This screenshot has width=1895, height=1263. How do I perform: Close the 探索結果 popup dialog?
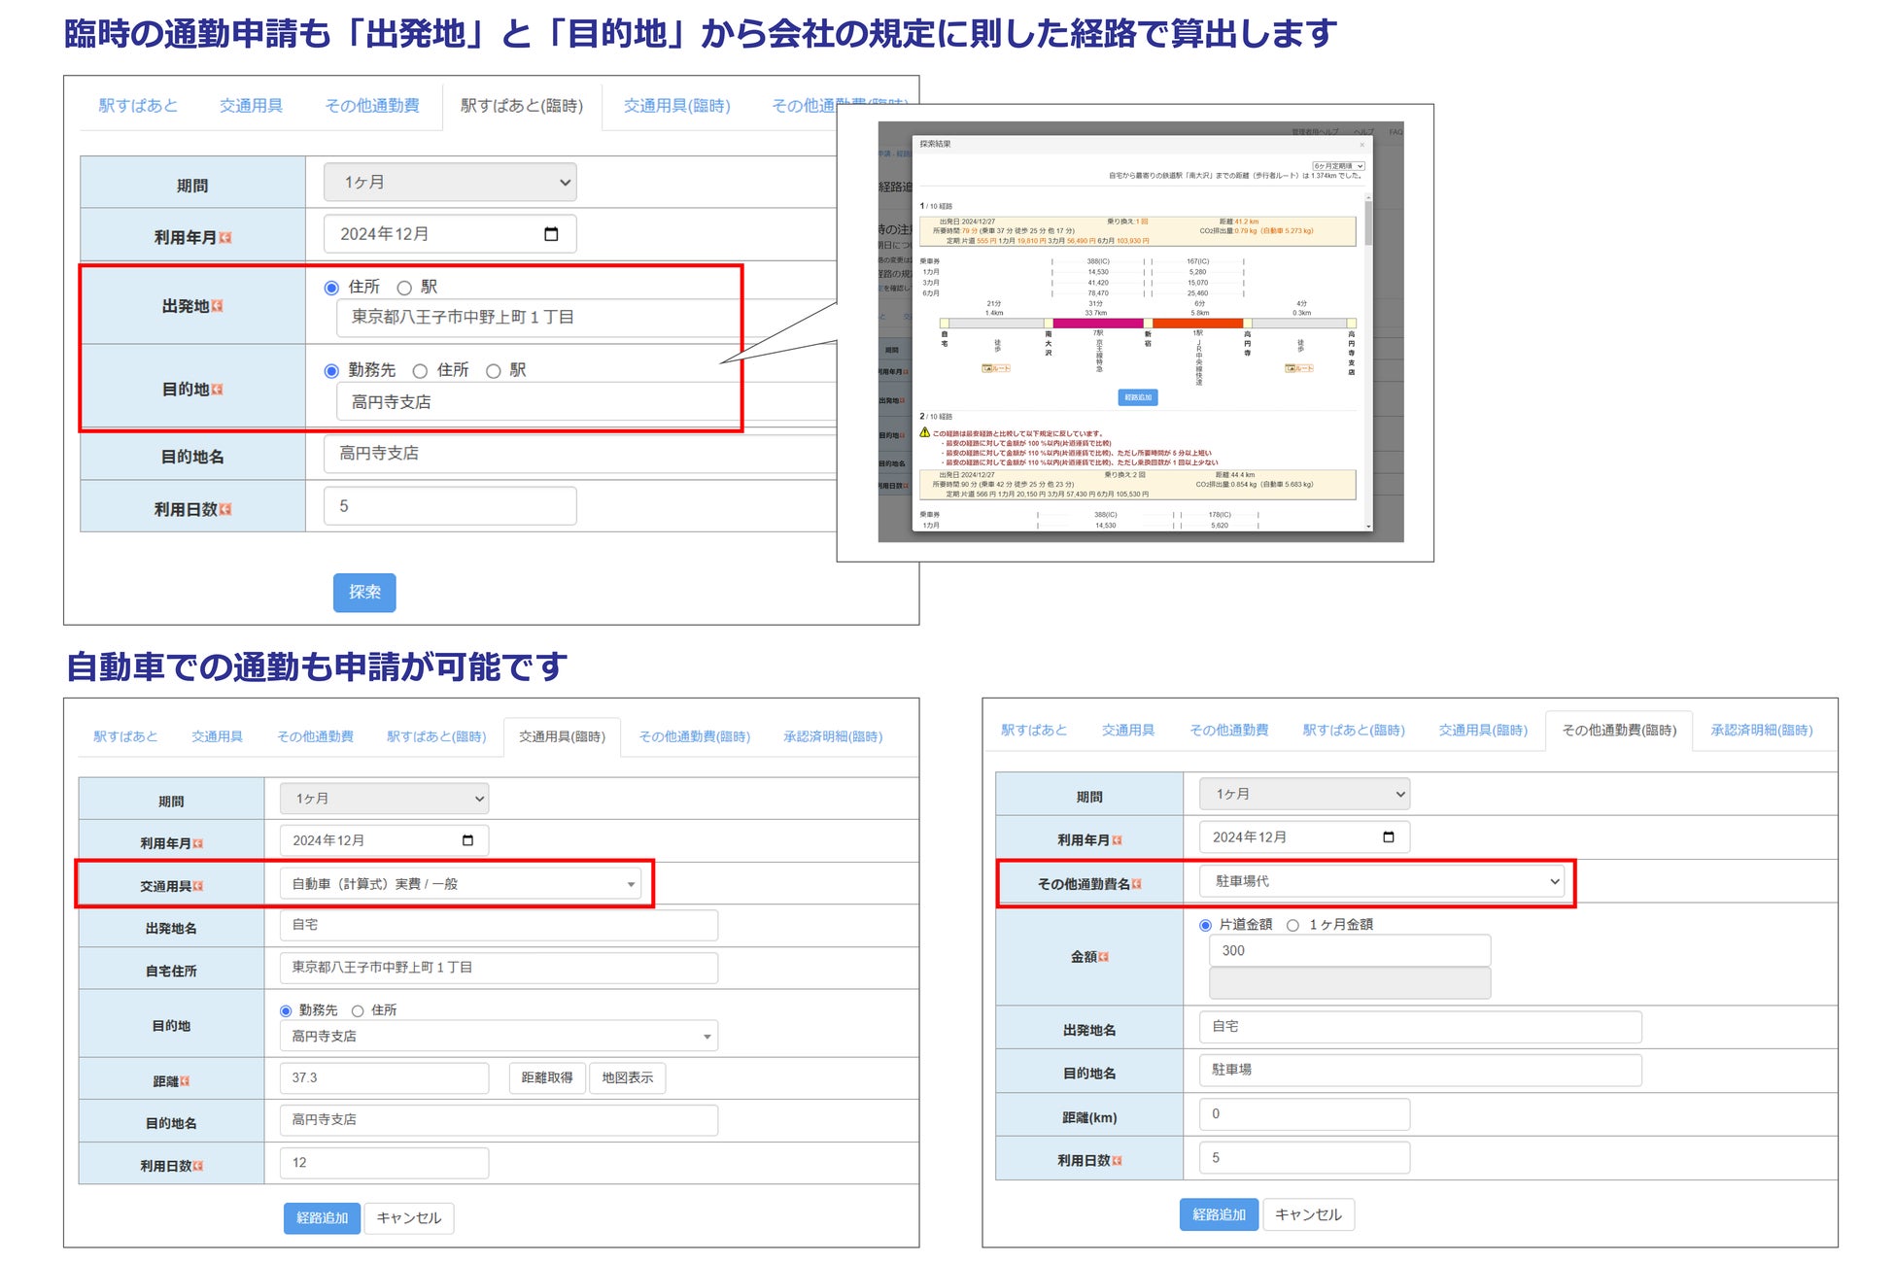tap(1361, 145)
